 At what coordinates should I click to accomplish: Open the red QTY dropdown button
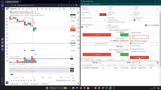click(x=103, y=14)
